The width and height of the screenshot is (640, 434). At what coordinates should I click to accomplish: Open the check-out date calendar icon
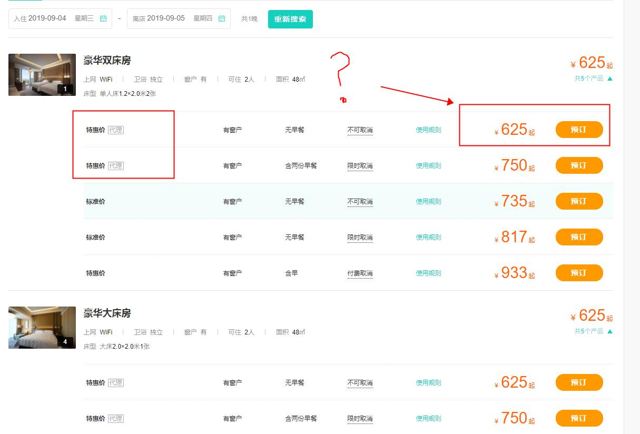pyautogui.click(x=222, y=18)
